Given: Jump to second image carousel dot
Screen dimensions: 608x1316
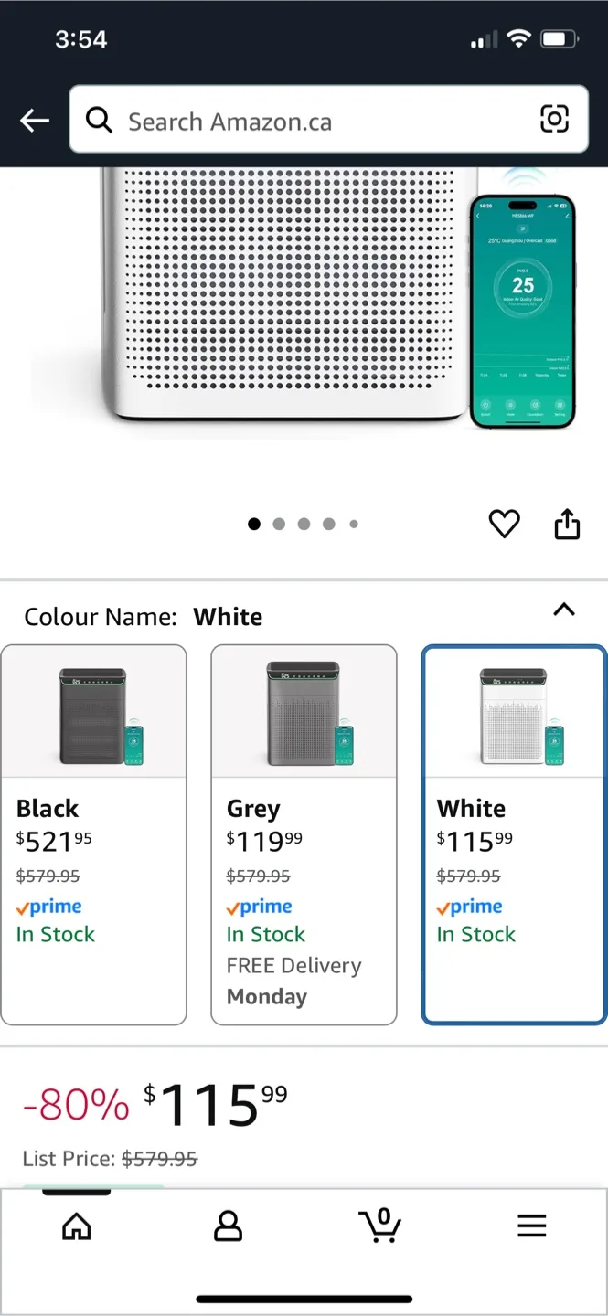Looking at the screenshot, I should point(279,524).
